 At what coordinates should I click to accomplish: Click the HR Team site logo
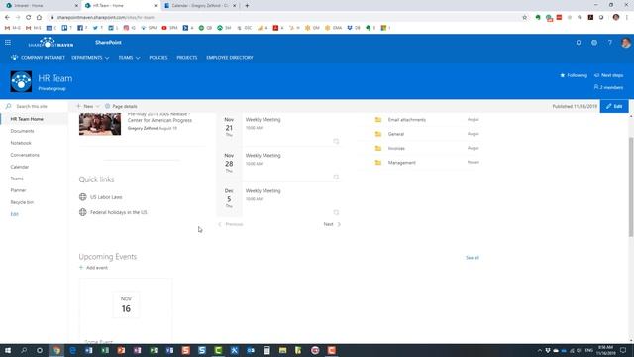[21, 81]
